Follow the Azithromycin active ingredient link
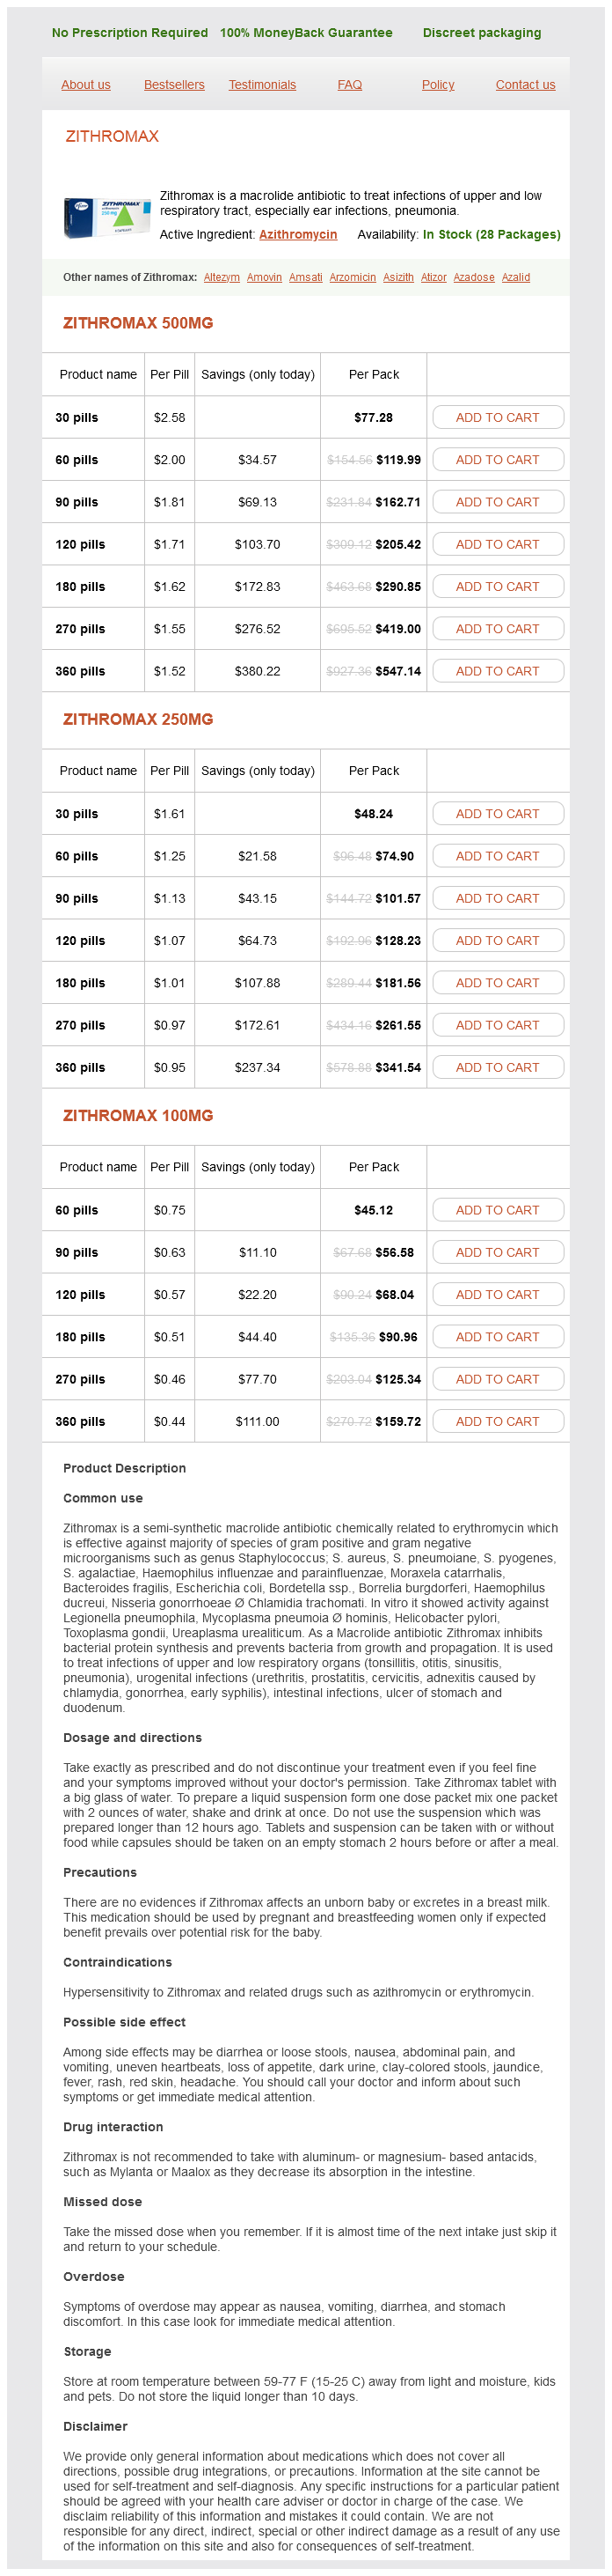 [x=297, y=235]
